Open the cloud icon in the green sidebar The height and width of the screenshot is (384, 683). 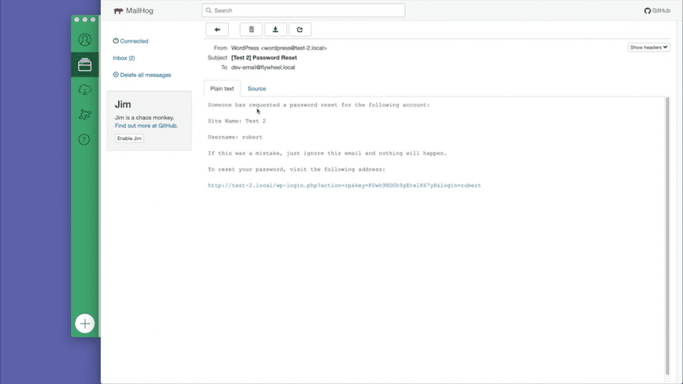tap(85, 90)
